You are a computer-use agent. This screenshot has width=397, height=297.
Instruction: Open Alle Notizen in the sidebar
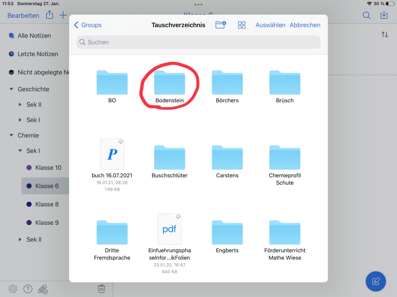click(x=34, y=36)
